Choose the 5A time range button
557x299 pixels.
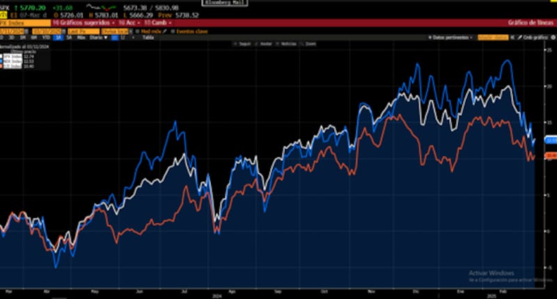[x=70, y=38]
